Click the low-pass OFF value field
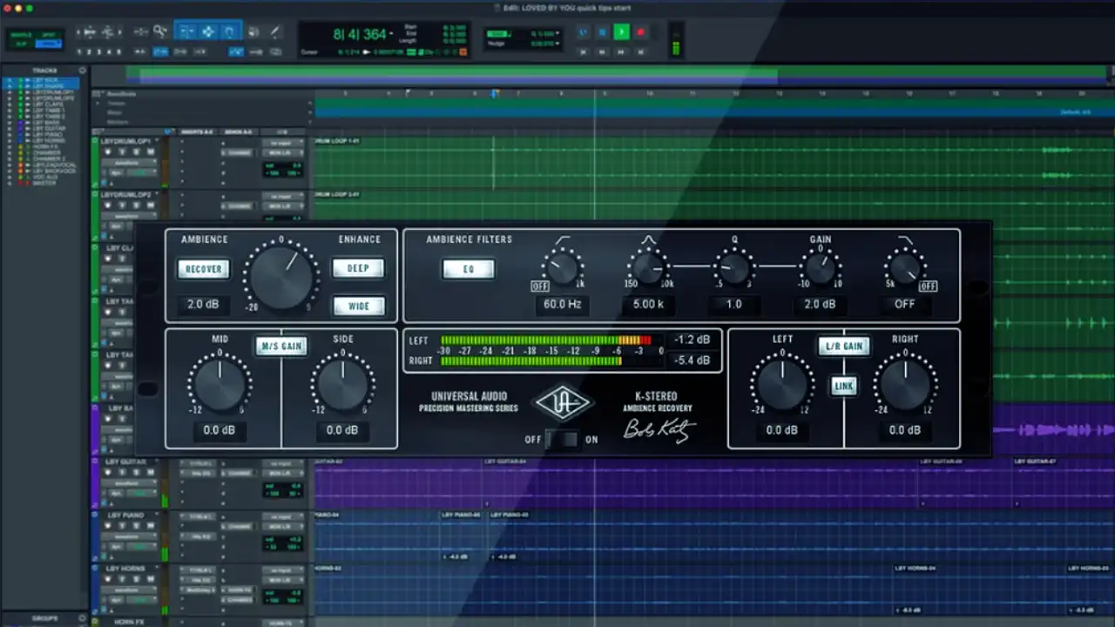 tap(904, 305)
